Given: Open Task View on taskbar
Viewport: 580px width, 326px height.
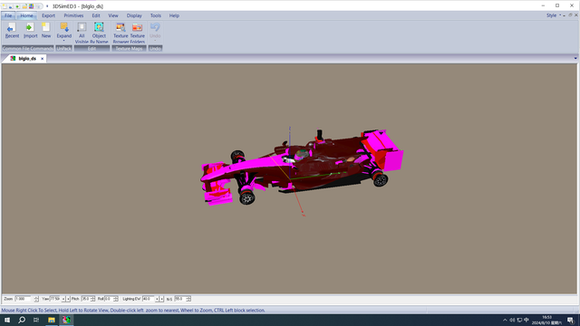Looking at the screenshot, I should [36, 320].
